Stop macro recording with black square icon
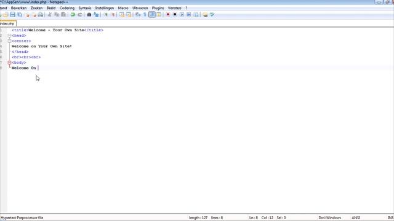Viewport: 394px width, 221px height. 175,15
